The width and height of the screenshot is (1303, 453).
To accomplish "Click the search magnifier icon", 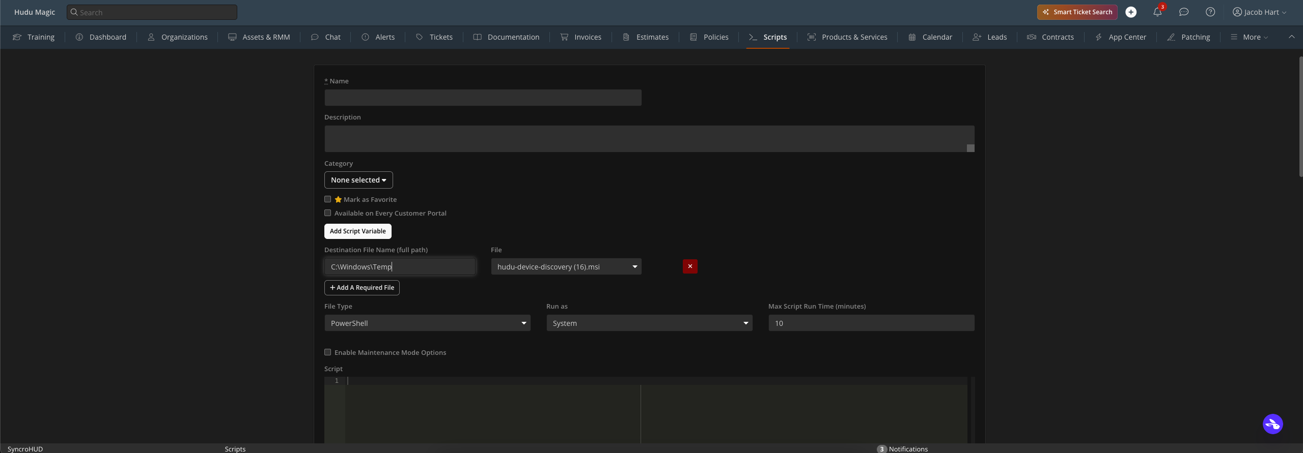I will pyautogui.click(x=74, y=12).
